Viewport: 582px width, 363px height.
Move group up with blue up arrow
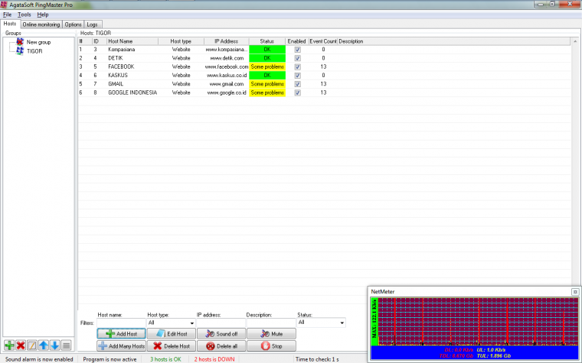[x=44, y=345]
